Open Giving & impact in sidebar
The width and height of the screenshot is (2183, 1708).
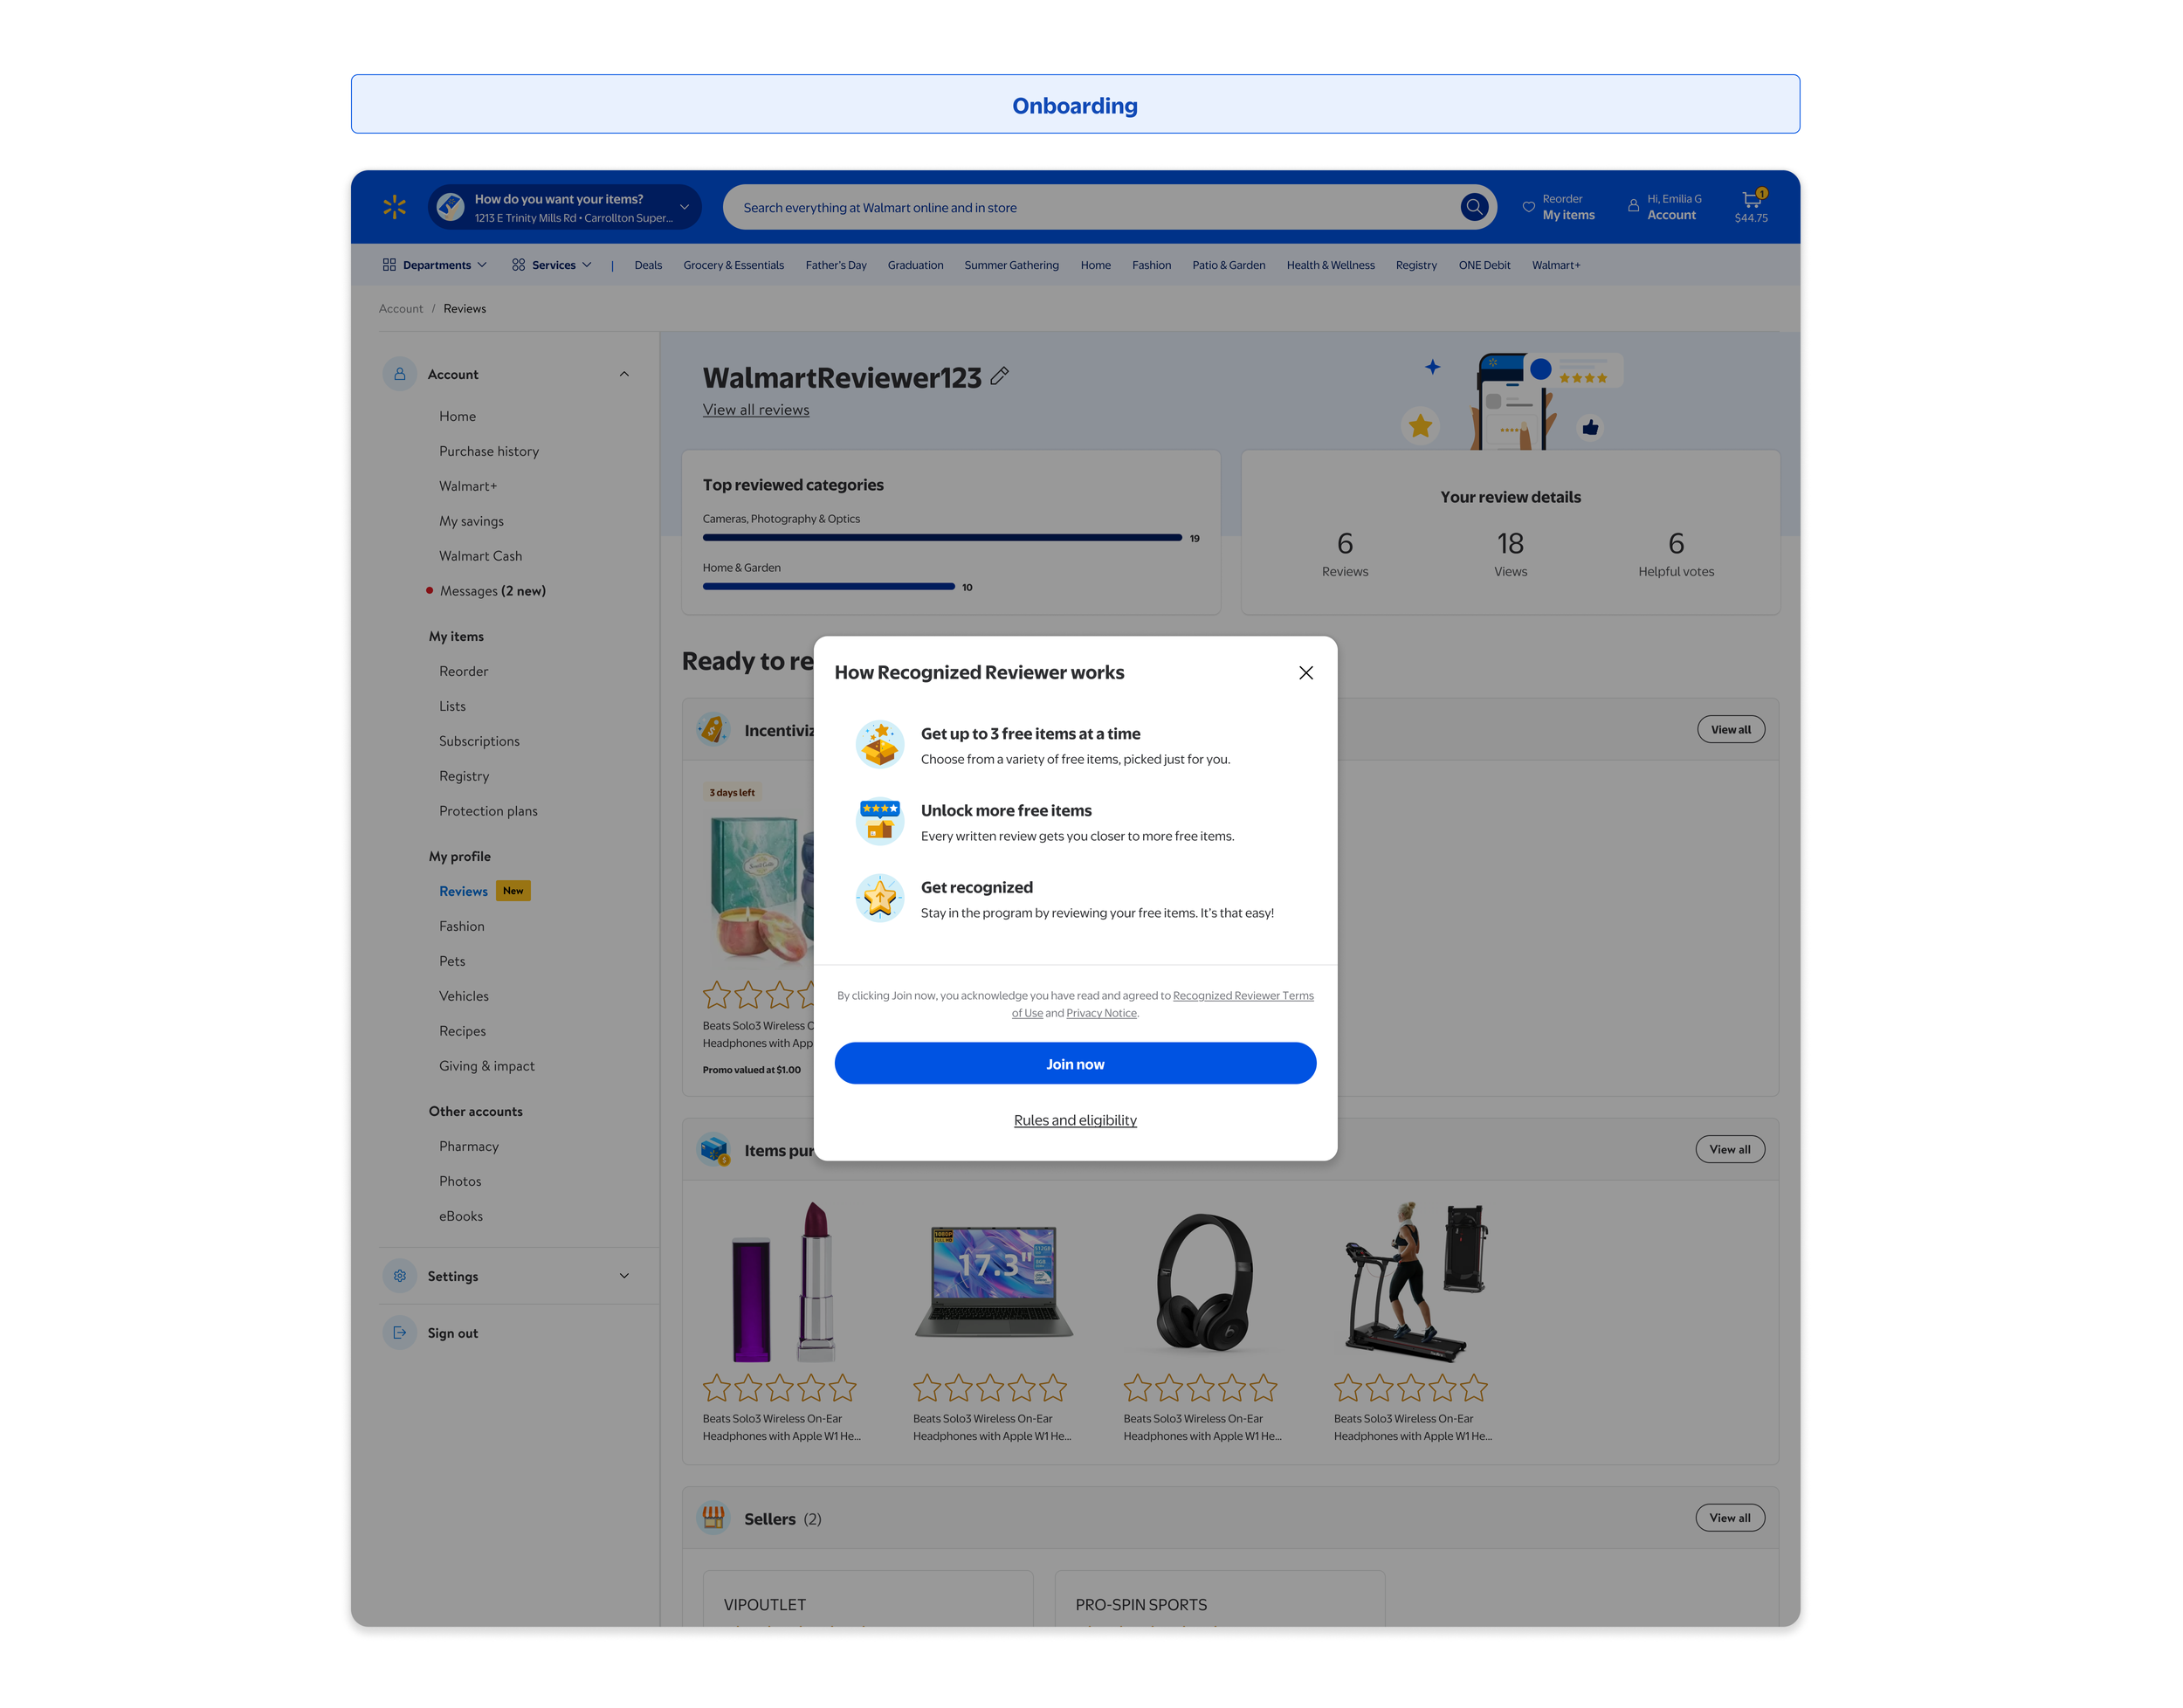click(486, 1066)
